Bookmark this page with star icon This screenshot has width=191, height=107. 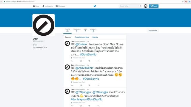tap(183, 2)
